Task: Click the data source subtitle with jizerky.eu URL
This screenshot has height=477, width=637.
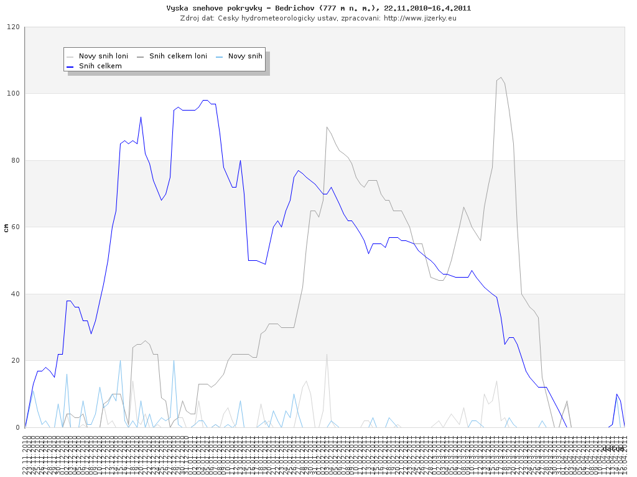Action: (318, 18)
